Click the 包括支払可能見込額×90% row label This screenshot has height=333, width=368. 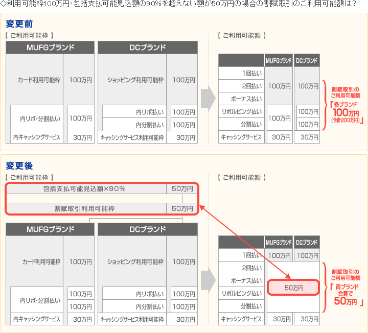[x=85, y=189]
